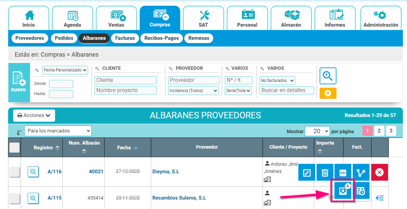The width and height of the screenshot is (407, 209).
Task: Open the Acciones dropdown
Action: click(34, 116)
